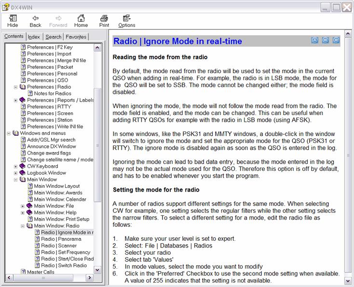Image resolution: width=354 pixels, height=287 pixels.
Task: Open the Main Window: Print Setup topic
Action: click(x=62, y=219)
